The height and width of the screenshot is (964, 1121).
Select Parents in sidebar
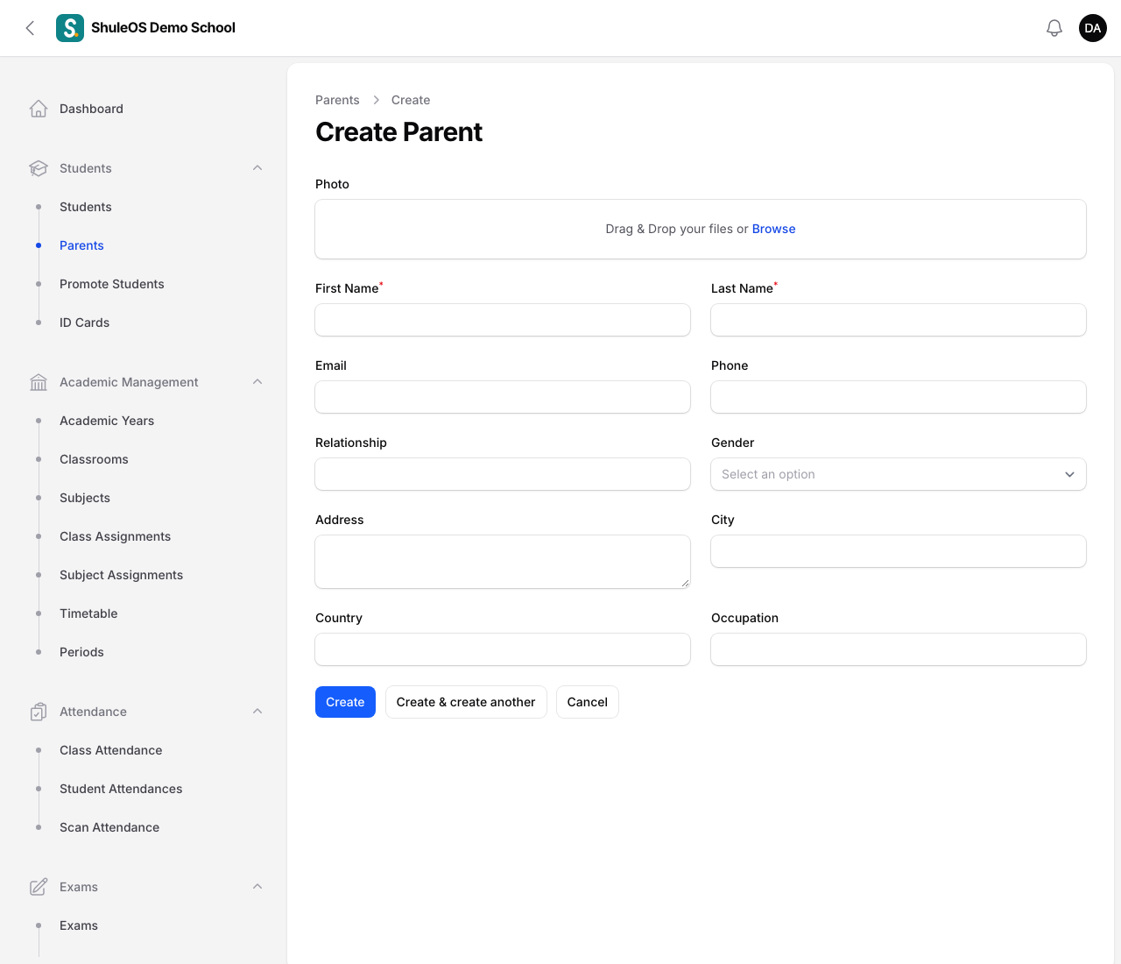tap(81, 245)
